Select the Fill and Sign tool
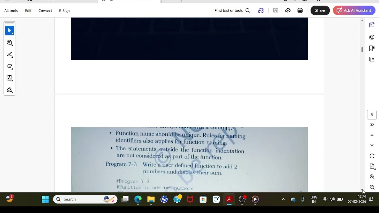This screenshot has width=379, height=213. (x=9, y=90)
